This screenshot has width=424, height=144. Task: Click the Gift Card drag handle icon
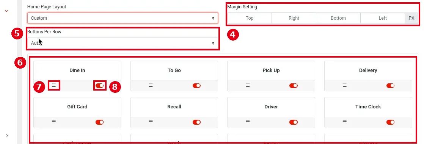54,122
